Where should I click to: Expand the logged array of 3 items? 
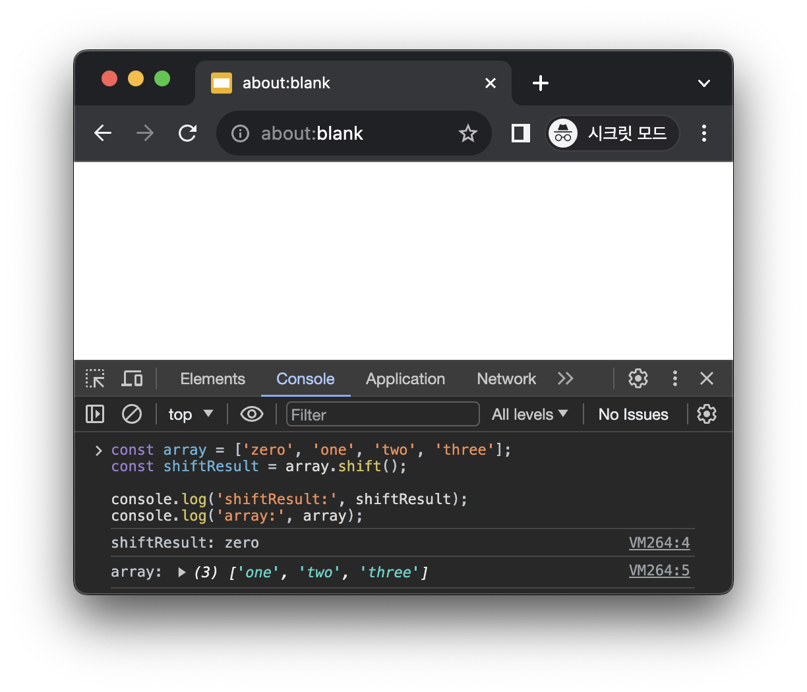(182, 572)
